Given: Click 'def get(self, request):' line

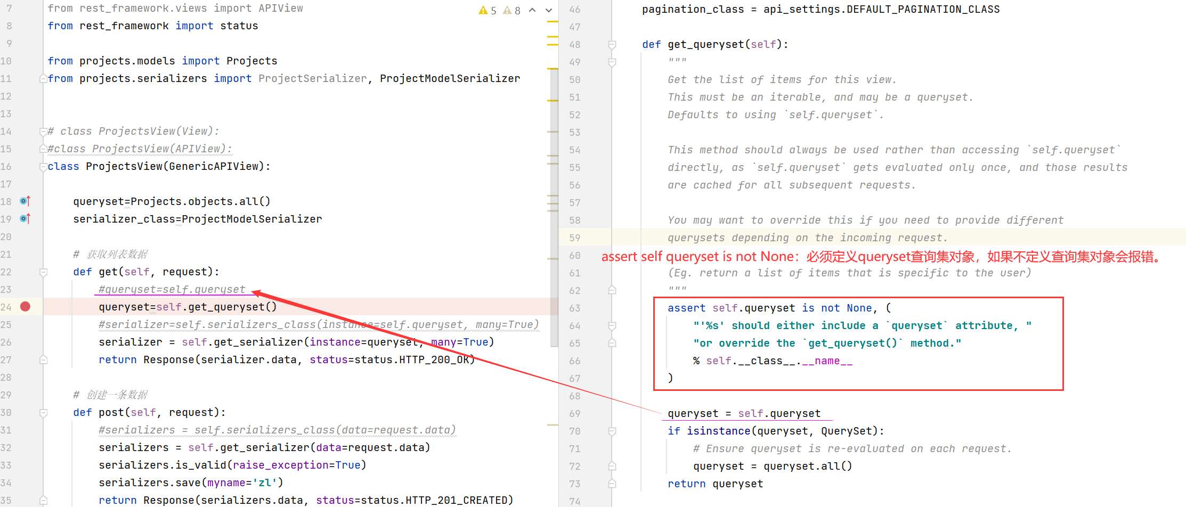Looking at the screenshot, I should pos(146,272).
